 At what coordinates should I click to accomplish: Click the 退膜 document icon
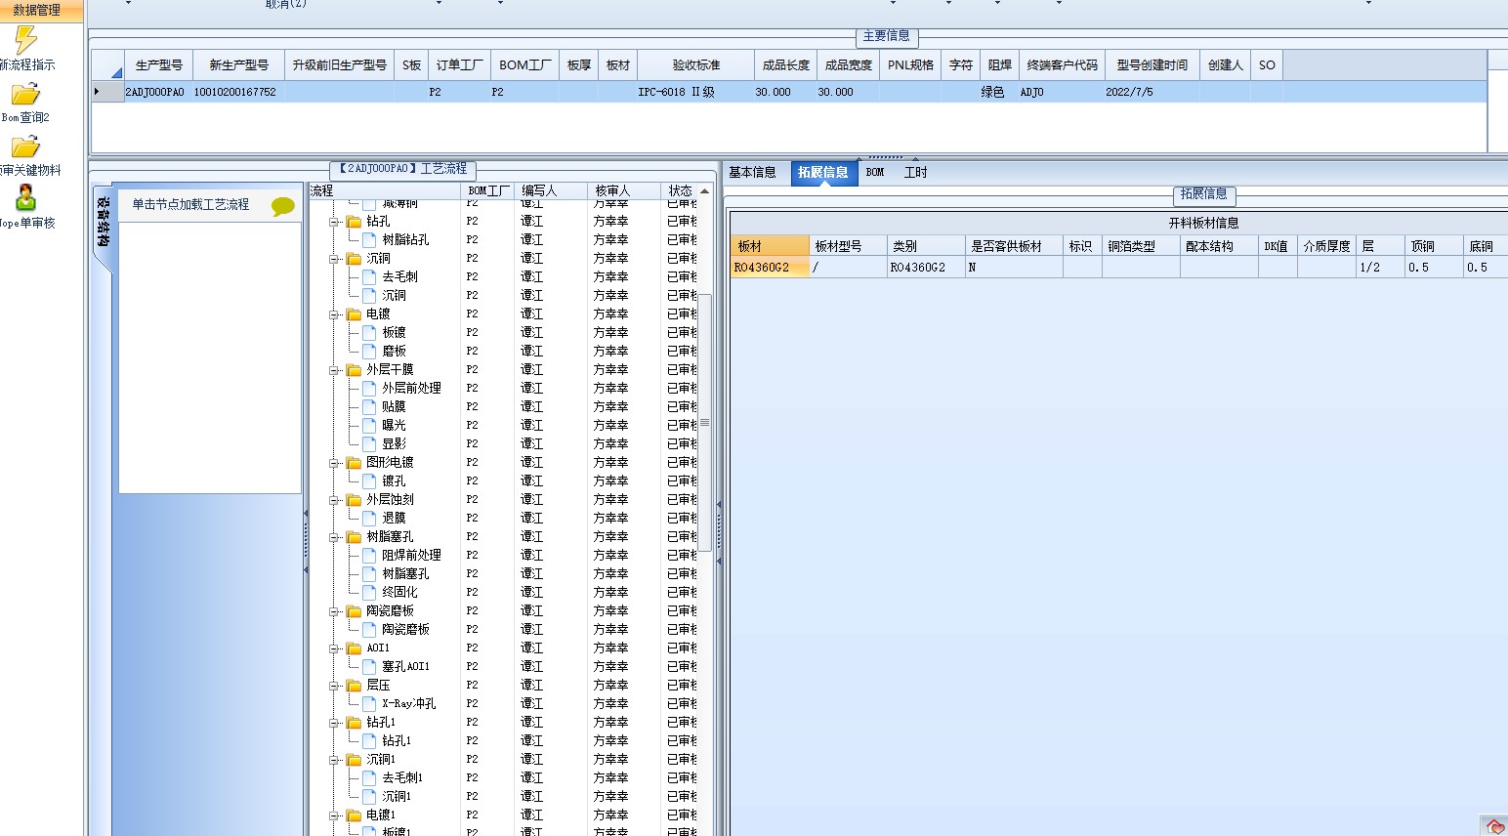coord(370,519)
